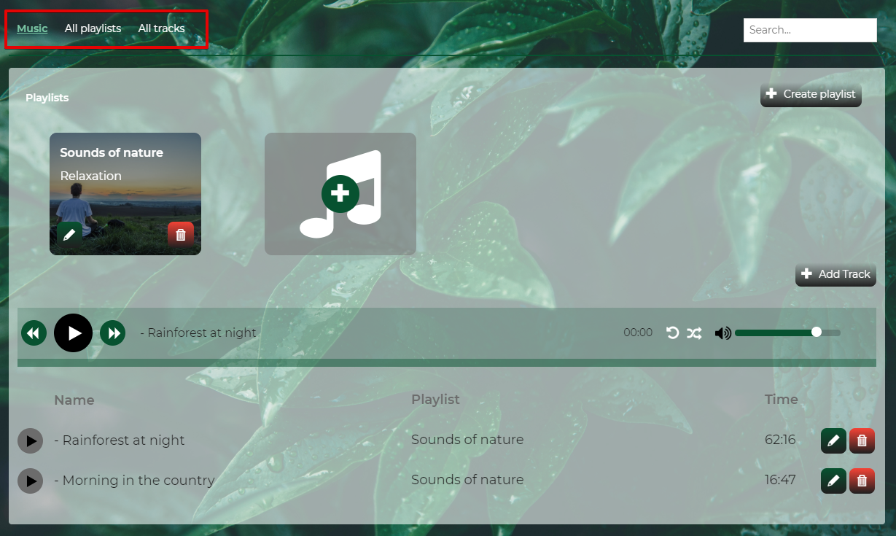Delete the Morning in the country track
Image resolution: width=896 pixels, height=536 pixels.
tap(862, 481)
